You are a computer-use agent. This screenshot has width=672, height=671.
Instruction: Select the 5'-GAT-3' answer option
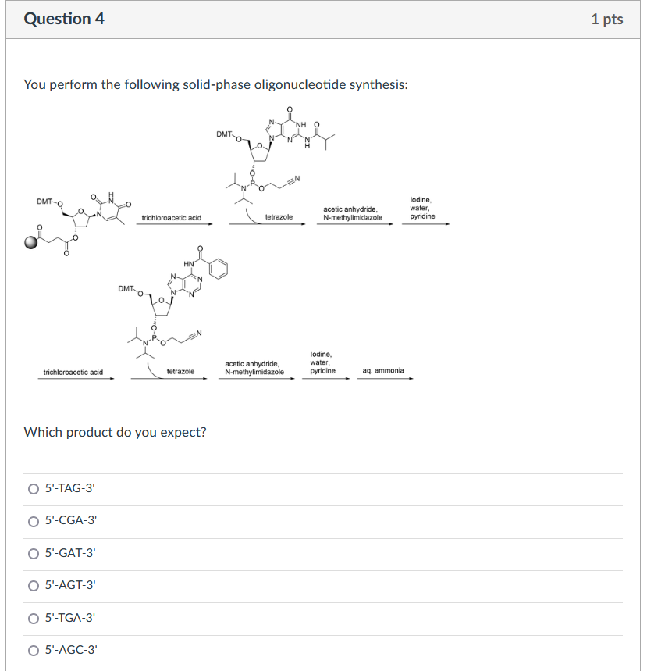(x=33, y=554)
